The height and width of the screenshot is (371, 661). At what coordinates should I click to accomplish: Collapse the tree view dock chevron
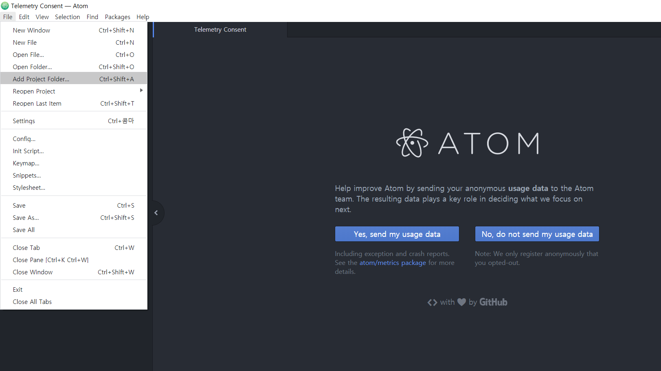(x=156, y=213)
